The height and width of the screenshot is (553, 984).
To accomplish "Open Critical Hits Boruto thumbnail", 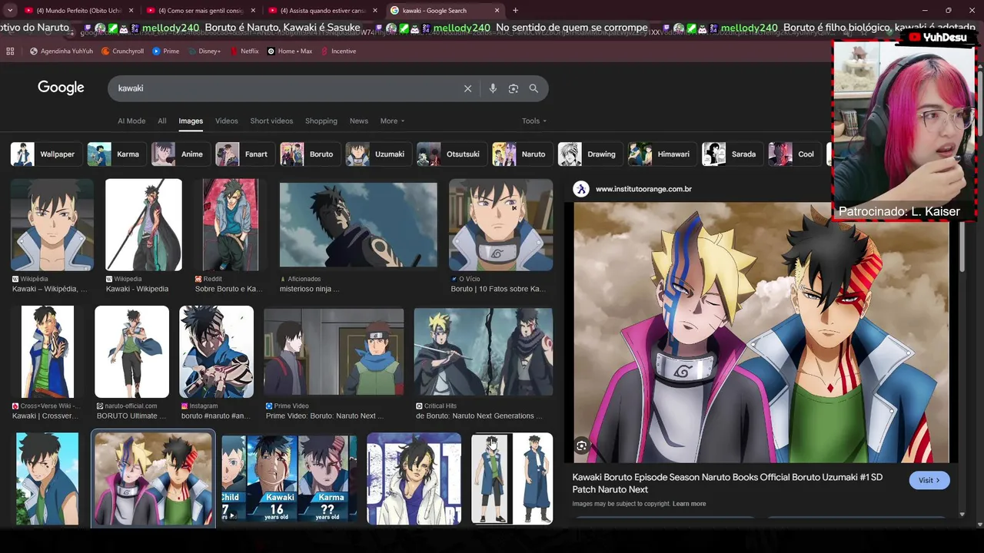I will pyautogui.click(x=483, y=352).
